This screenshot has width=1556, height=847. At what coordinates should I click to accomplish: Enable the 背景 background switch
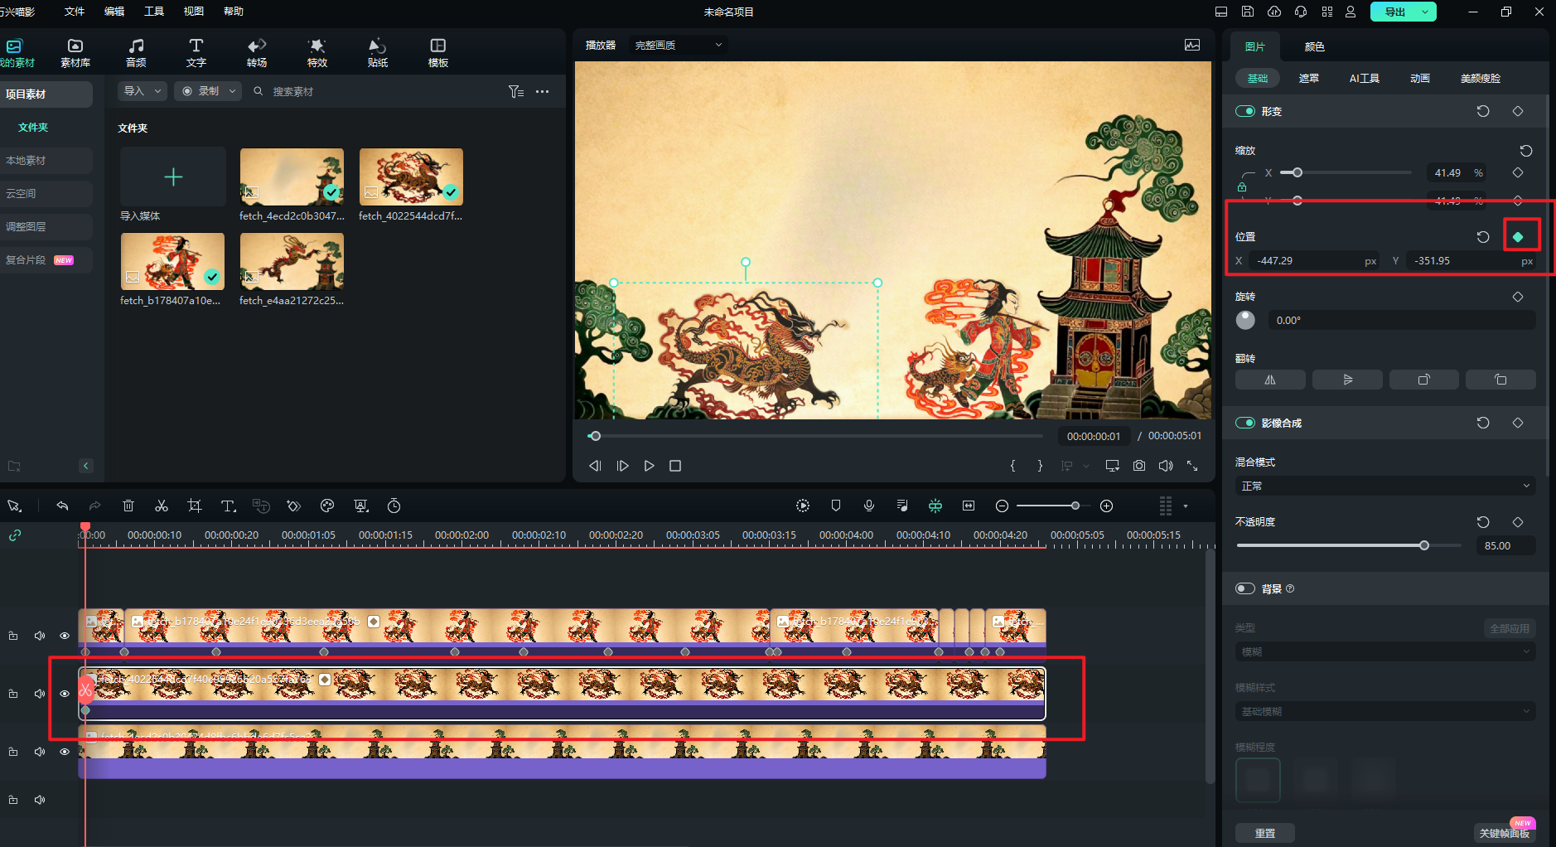point(1244,588)
